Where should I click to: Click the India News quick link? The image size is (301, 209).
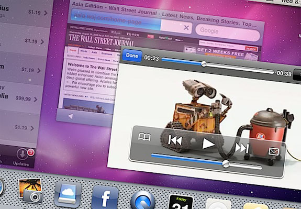click(x=89, y=58)
